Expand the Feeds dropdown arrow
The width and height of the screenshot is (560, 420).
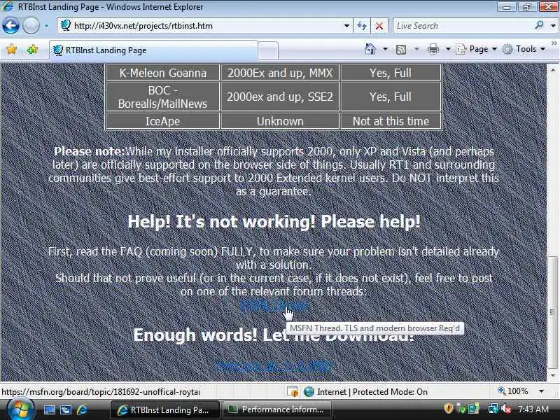416,49
